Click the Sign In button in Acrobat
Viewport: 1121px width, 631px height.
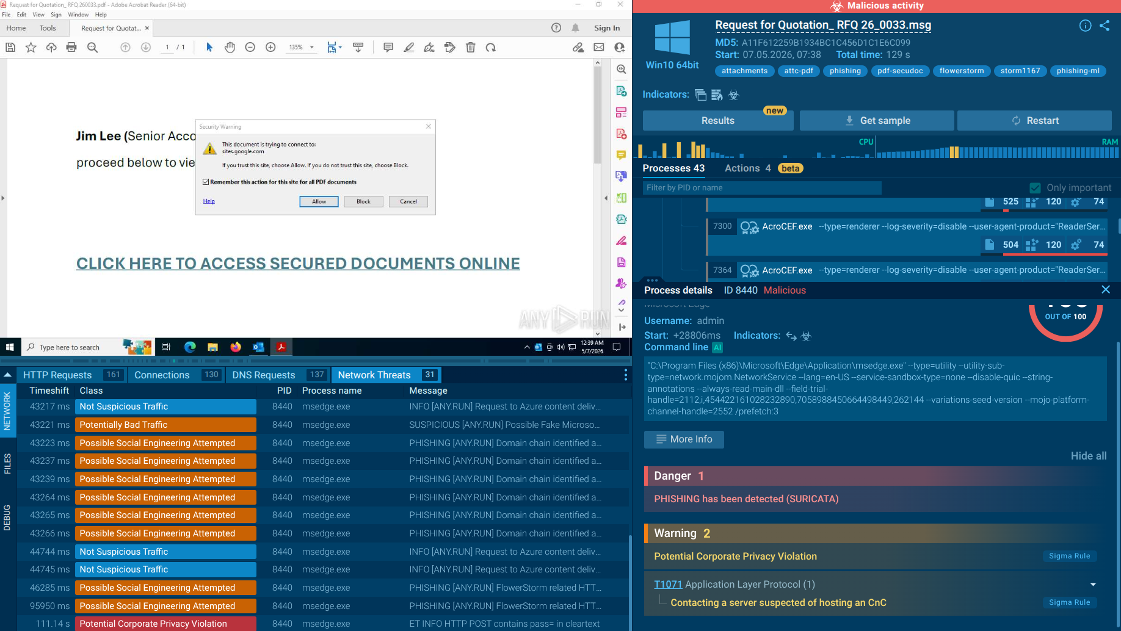click(607, 28)
